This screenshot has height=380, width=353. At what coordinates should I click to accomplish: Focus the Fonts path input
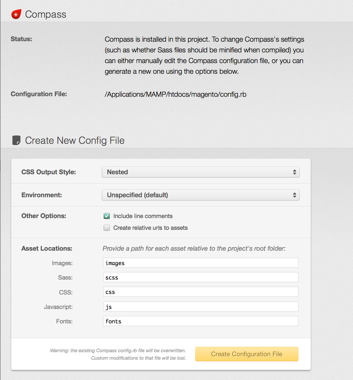(201, 321)
